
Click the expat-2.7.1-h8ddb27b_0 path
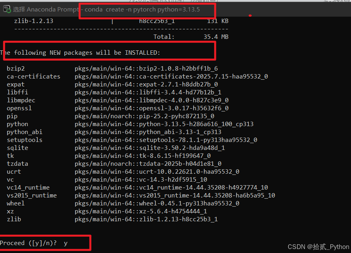[x=146, y=84]
